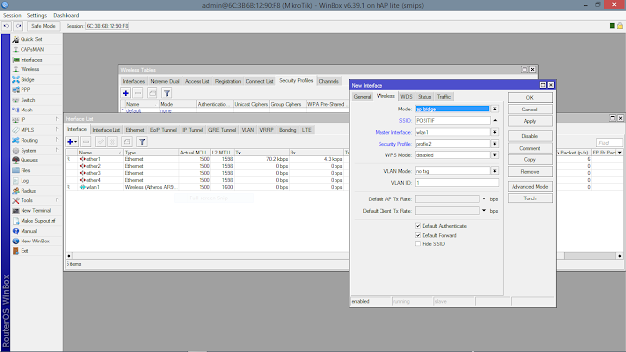The height and width of the screenshot is (352, 626).
Task: Select ether1 row in Interface List
Action: (207, 159)
